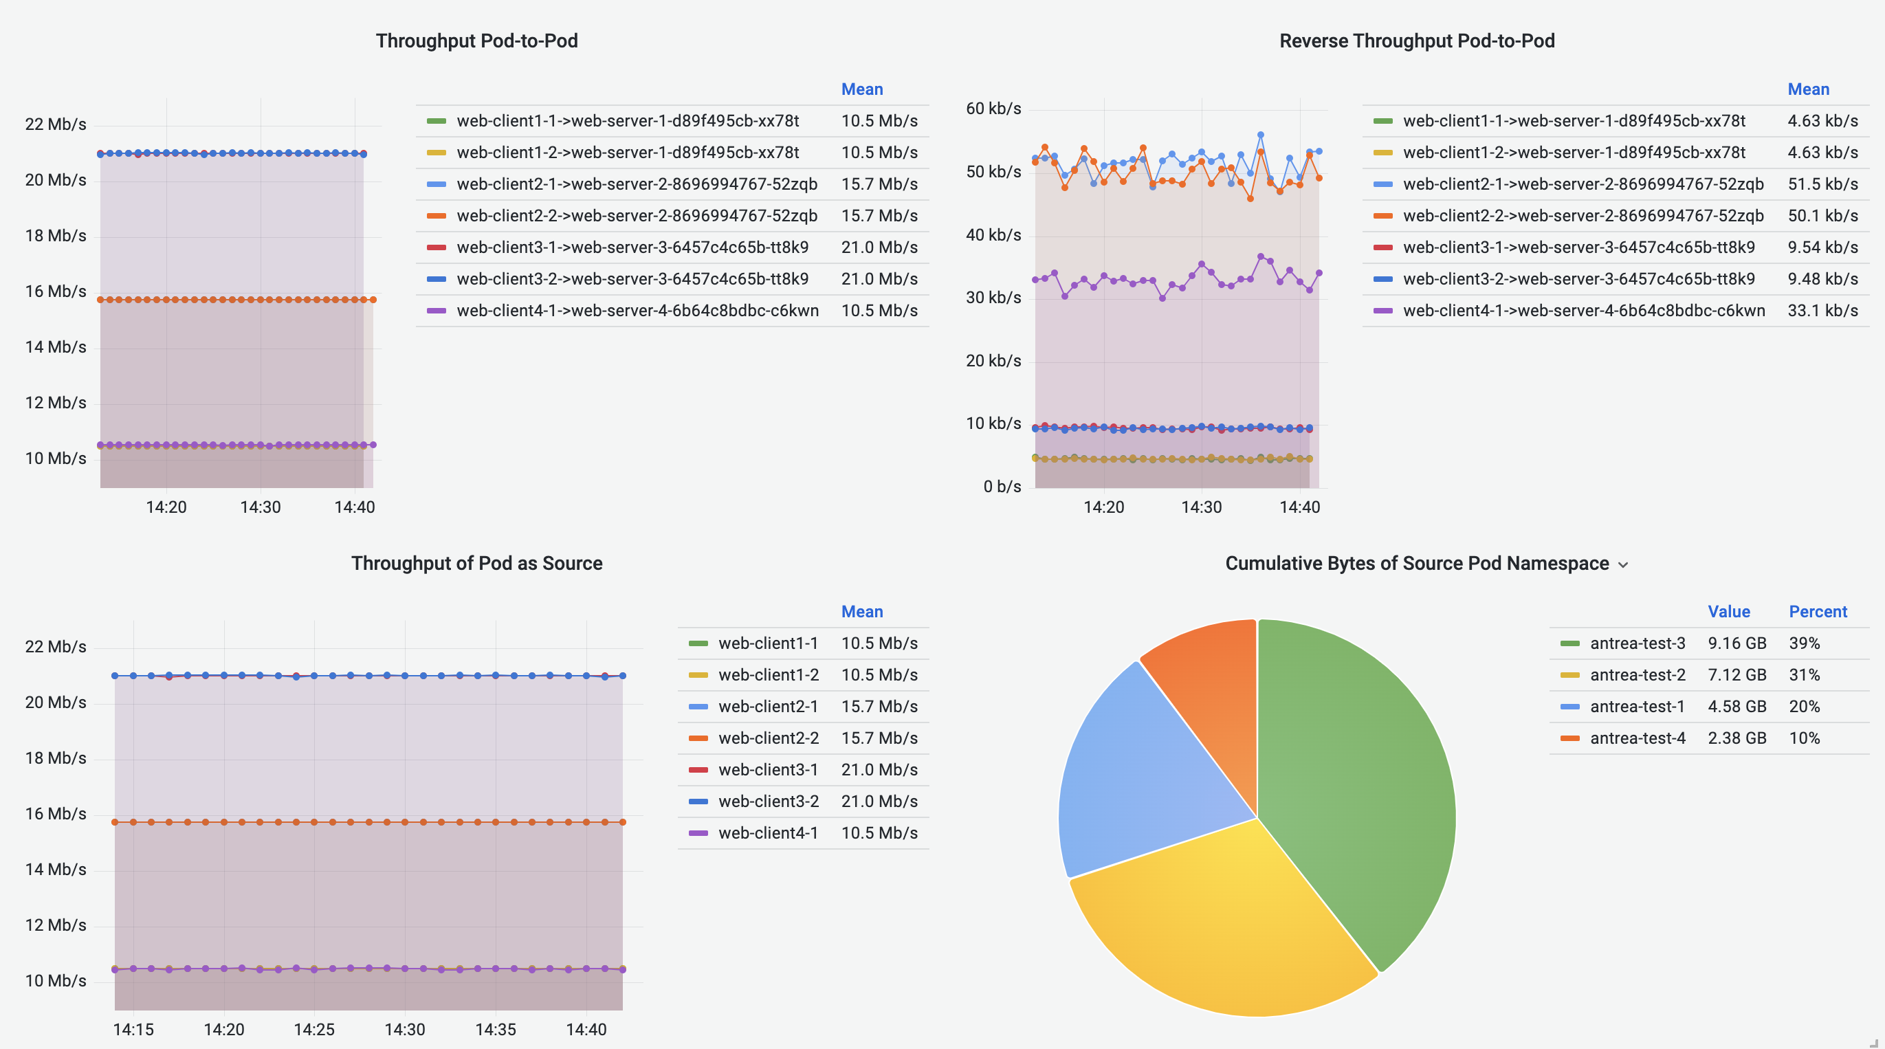The image size is (1885, 1049).
Task: Toggle web-client4-1->web-server-4 series in Throughput Pod-to-Pod legend
Action: [637, 310]
